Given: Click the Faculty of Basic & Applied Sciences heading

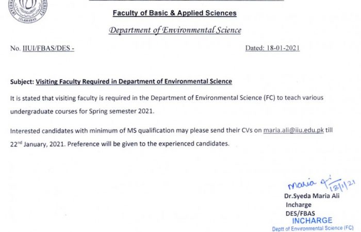Looking at the screenshot, I should [x=174, y=13].
